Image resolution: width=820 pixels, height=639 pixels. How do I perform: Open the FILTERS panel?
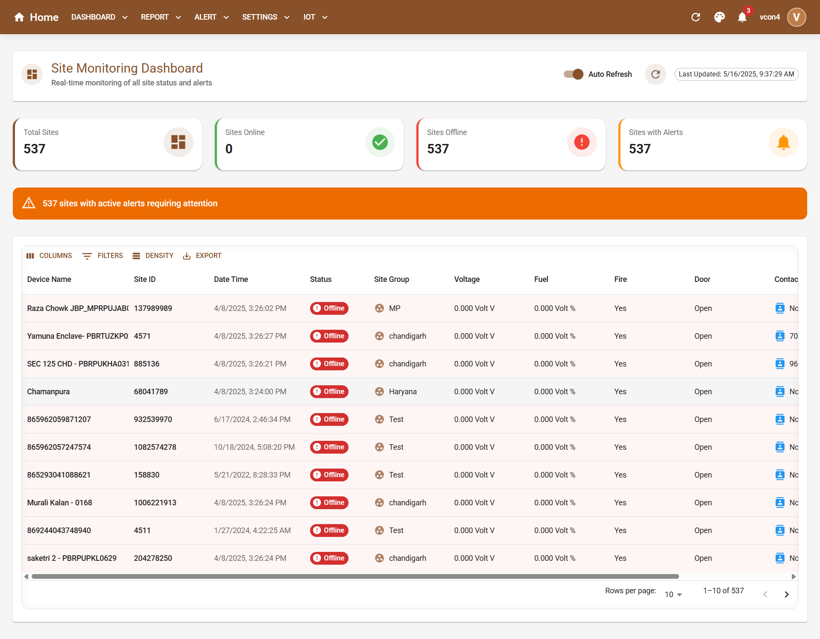click(x=102, y=255)
